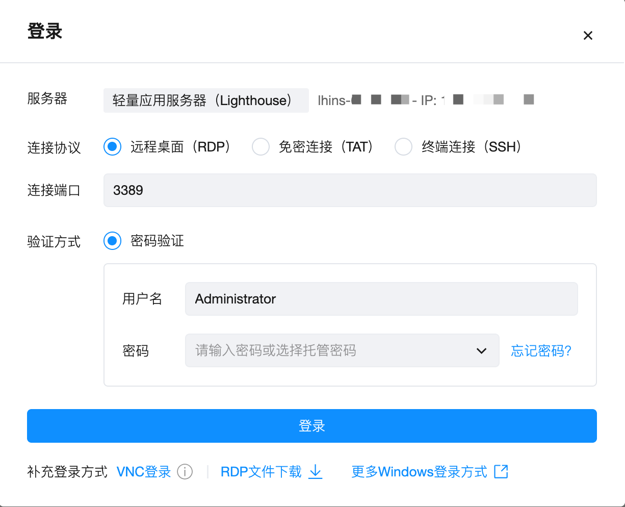Select 终端连接 (SSH) radio button
Image resolution: width=625 pixels, height=507 pixels.
click(x=403, y=147)
